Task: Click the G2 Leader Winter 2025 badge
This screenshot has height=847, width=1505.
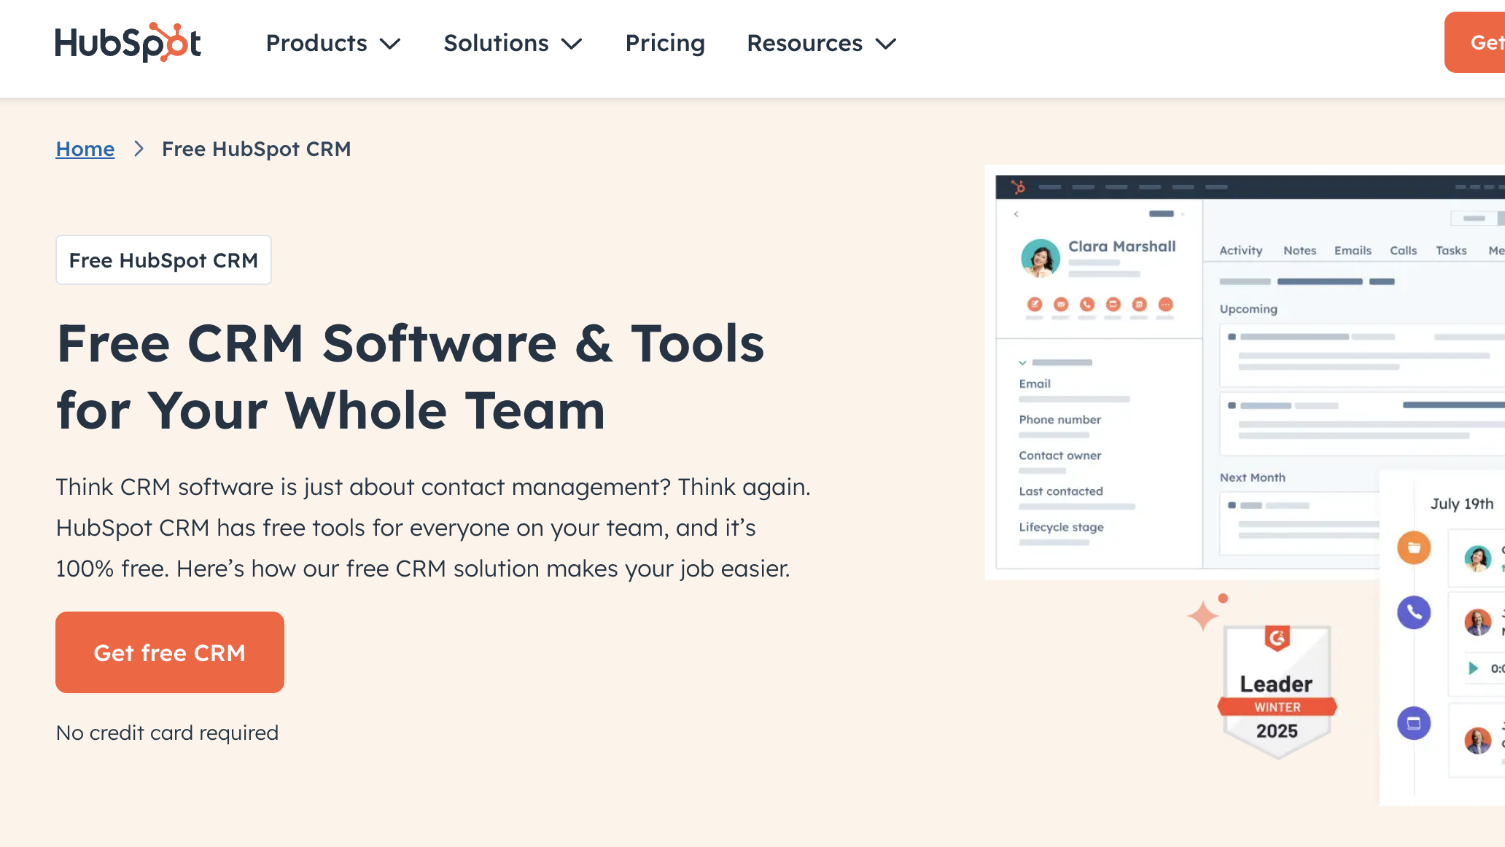Action: (1277, 692)
